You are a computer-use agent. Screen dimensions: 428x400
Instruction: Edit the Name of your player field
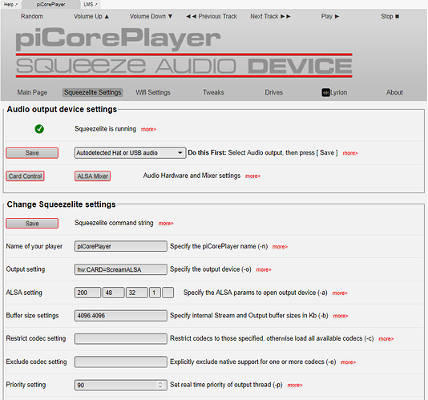point(121,246)
